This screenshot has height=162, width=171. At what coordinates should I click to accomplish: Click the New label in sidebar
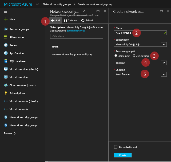(12, 19)
